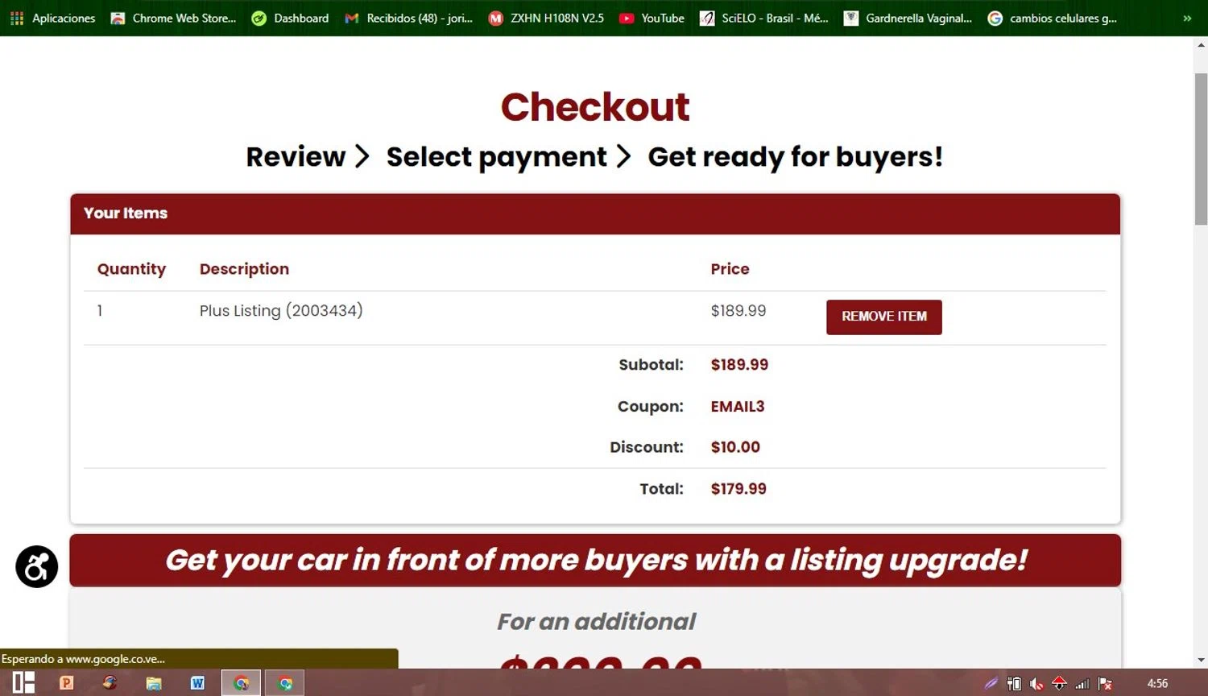The image size is (1208, 696).
Task: Open PowerPoint from the taskbar
Action: 67,683
